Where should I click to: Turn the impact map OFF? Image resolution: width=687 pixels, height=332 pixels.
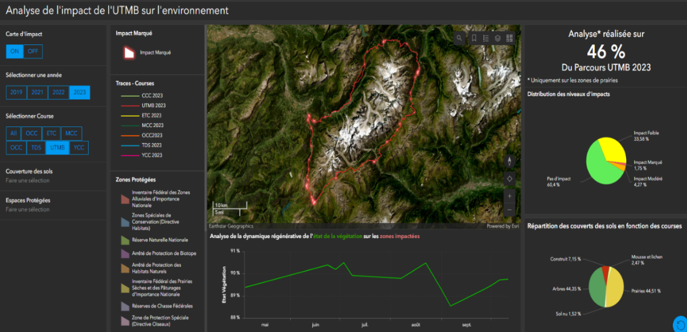pos(33,51)
